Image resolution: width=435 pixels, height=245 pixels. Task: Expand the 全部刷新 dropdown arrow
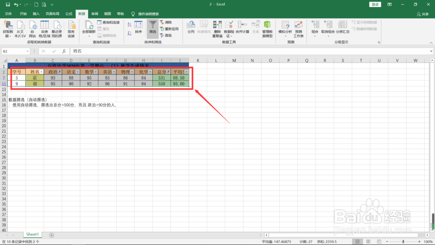pyautogui.click(x=89, y=37)
